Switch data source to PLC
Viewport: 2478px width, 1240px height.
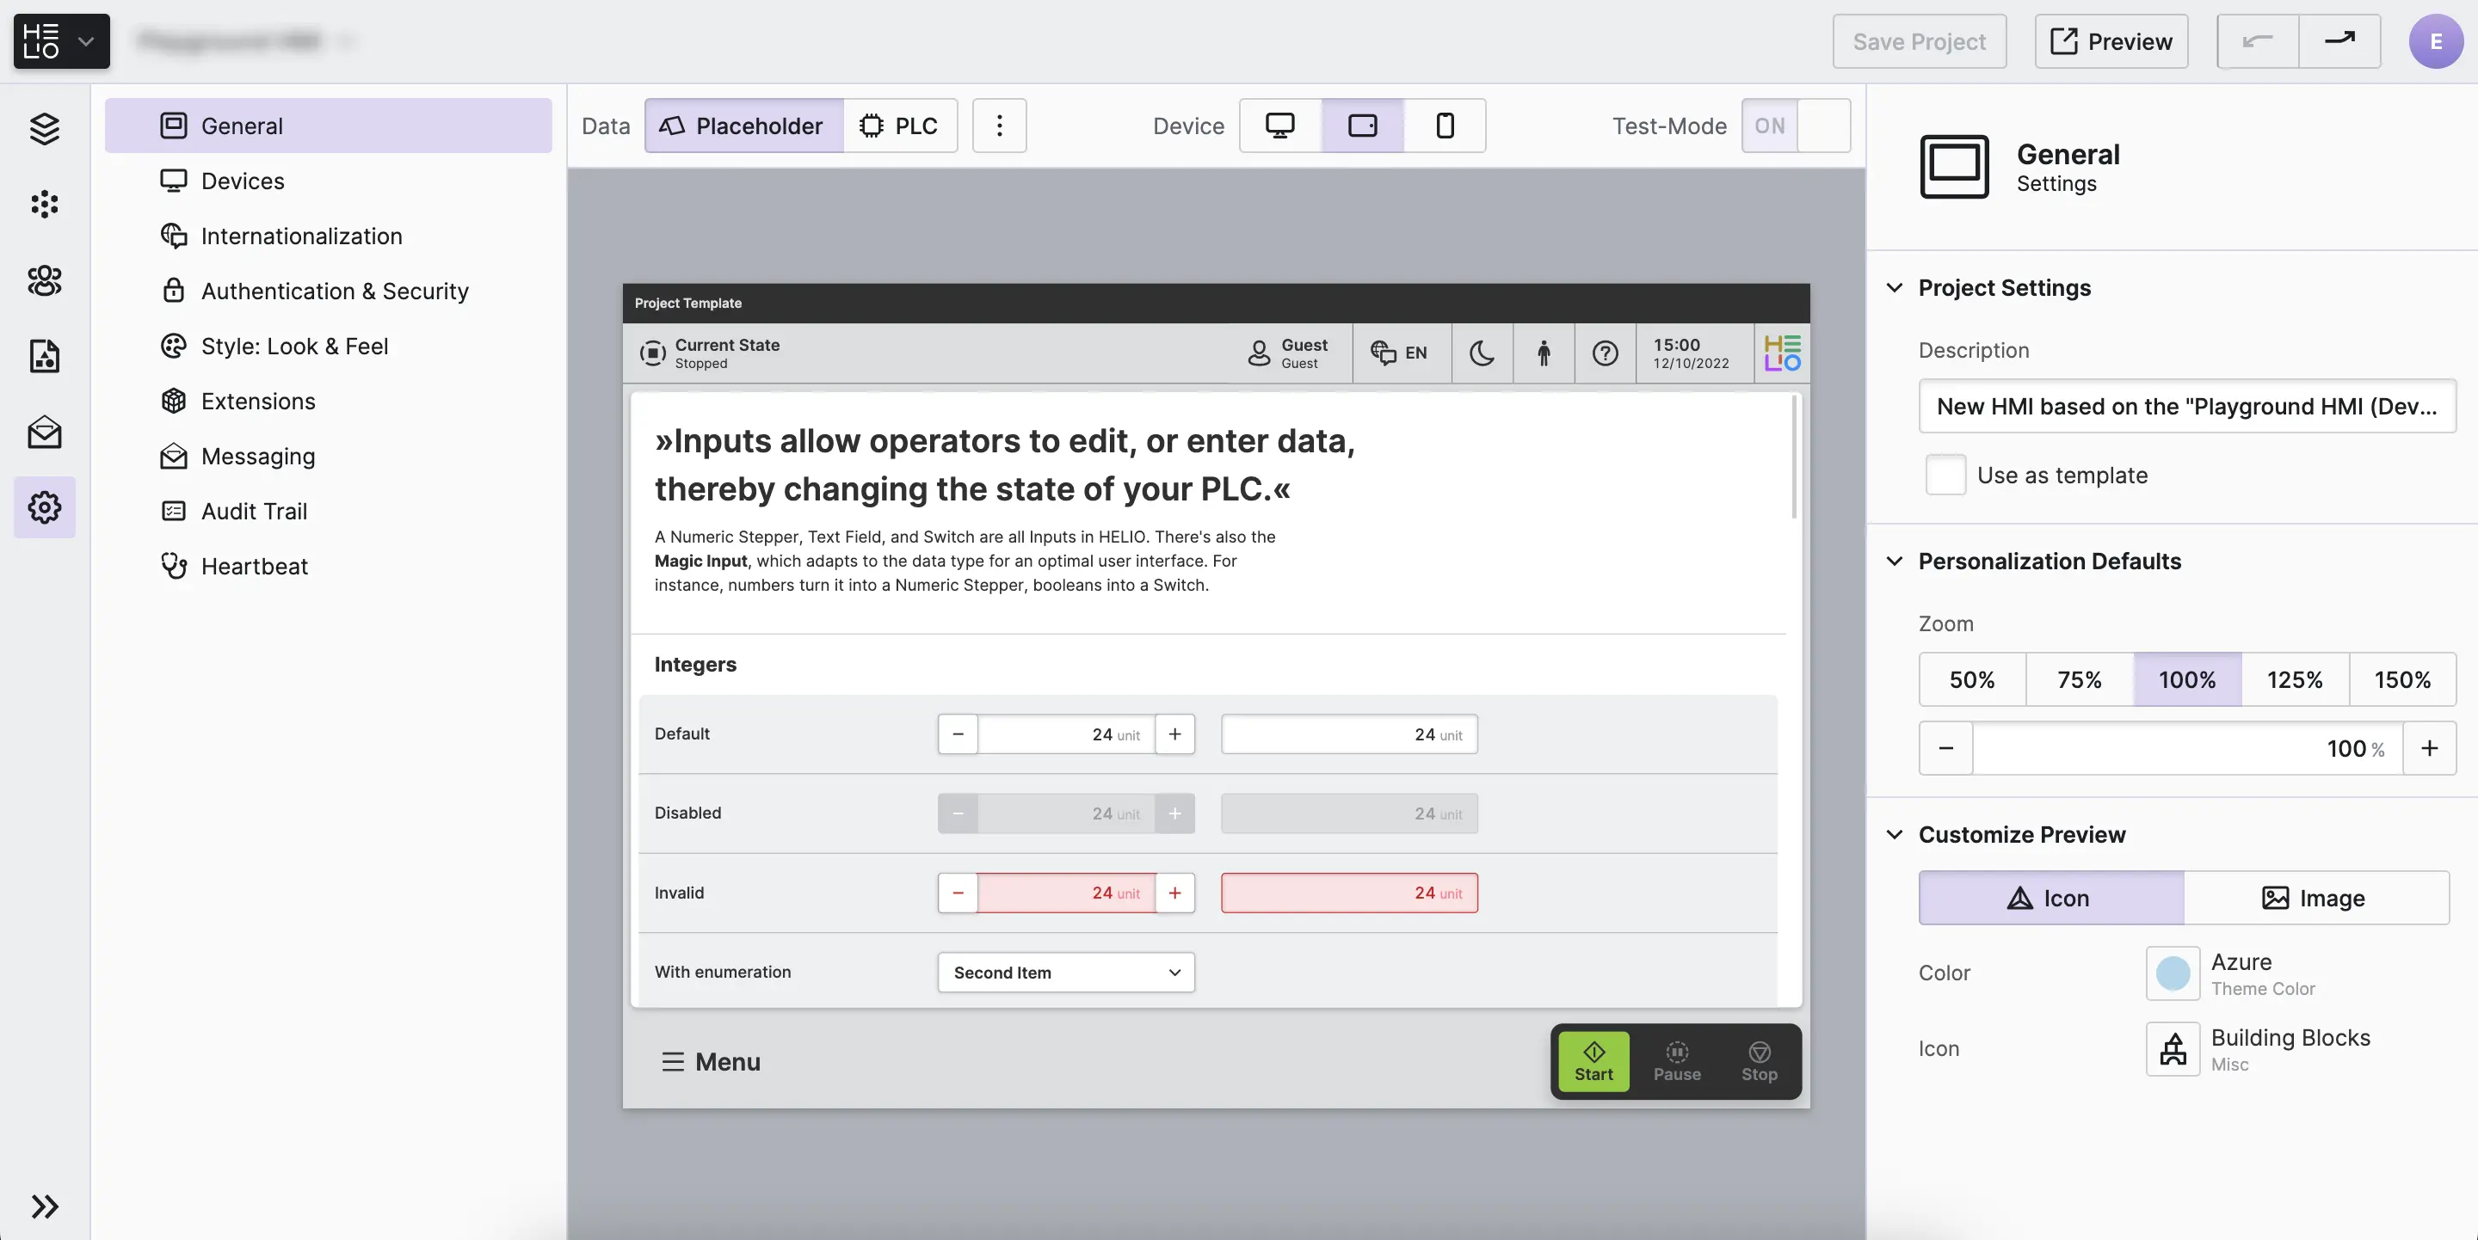click(898, 126)
